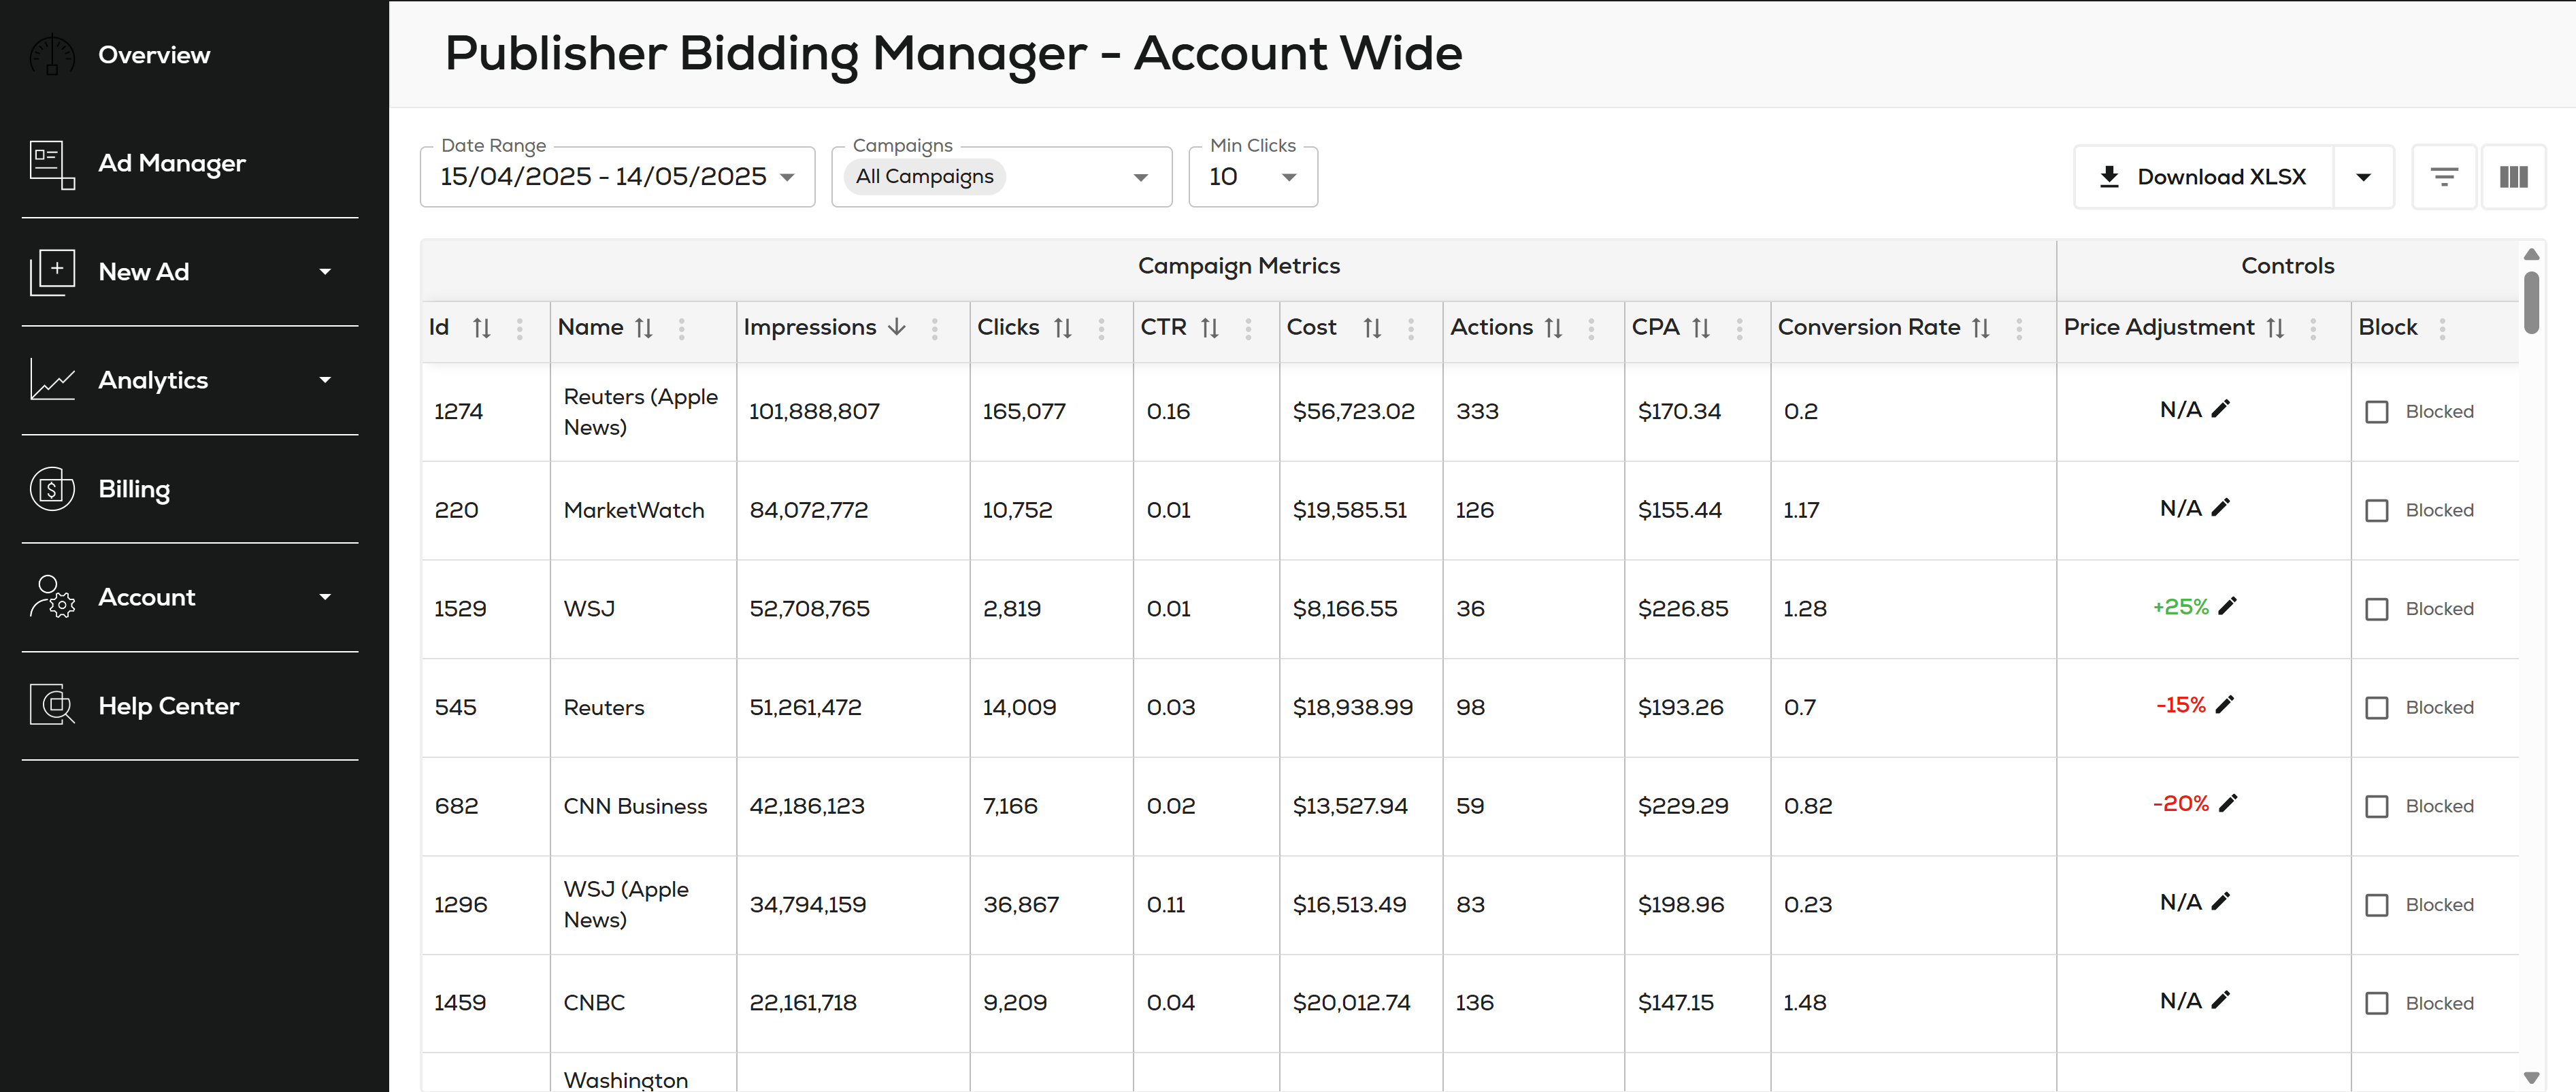Click the CPA column header
Image resolution: width=2576 pixels, height=1092 pixels.
1655,327
